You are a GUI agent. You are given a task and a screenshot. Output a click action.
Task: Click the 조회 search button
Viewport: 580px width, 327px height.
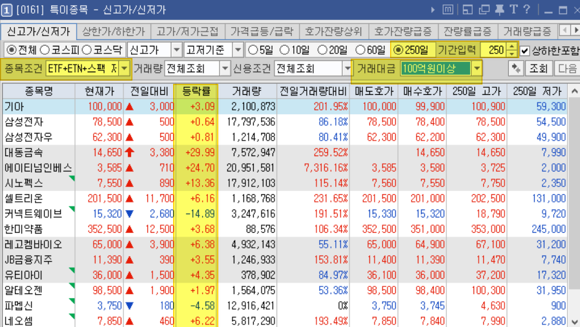(x=539, y=69)
